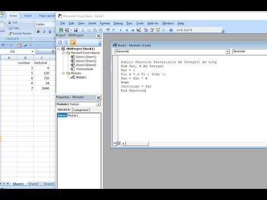Viewport: 267px width, 200px height.
Task: Select ThisWorkbook in project tree
Action: [x=85, y=69]
